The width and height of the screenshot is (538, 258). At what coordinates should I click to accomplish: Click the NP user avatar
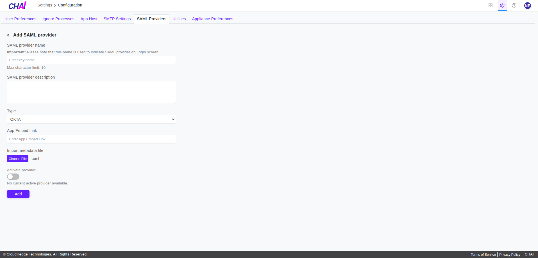click(527, 5)
